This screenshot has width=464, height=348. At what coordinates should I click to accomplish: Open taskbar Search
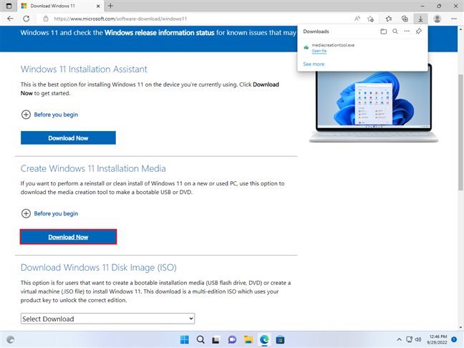point(200,339)
